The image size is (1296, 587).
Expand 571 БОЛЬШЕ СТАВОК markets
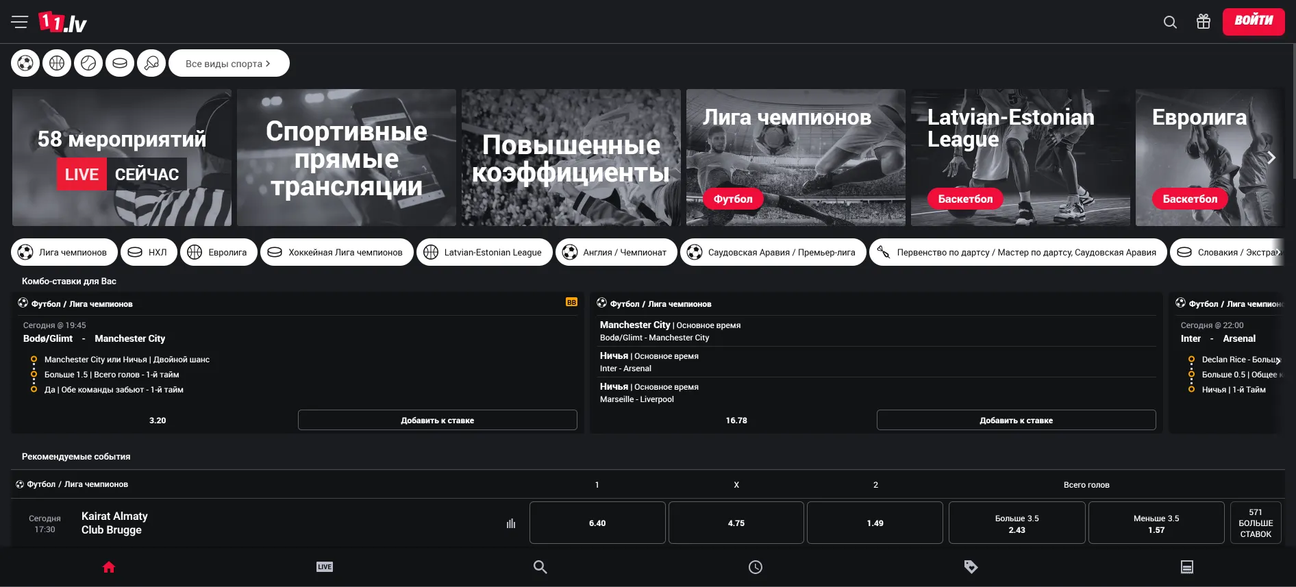1255,523
